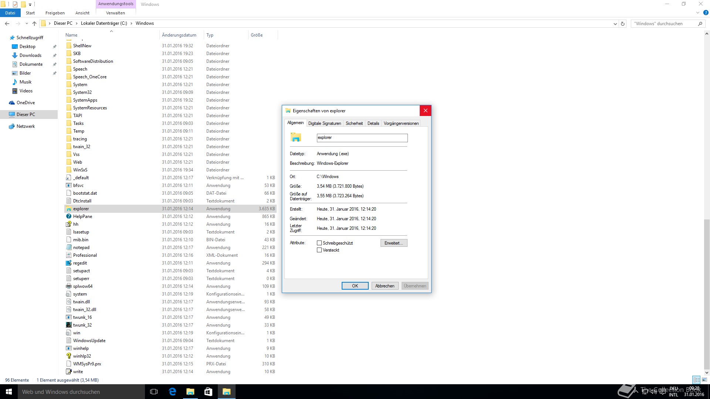Switch to large icons view in status bar

coord(704,380)
